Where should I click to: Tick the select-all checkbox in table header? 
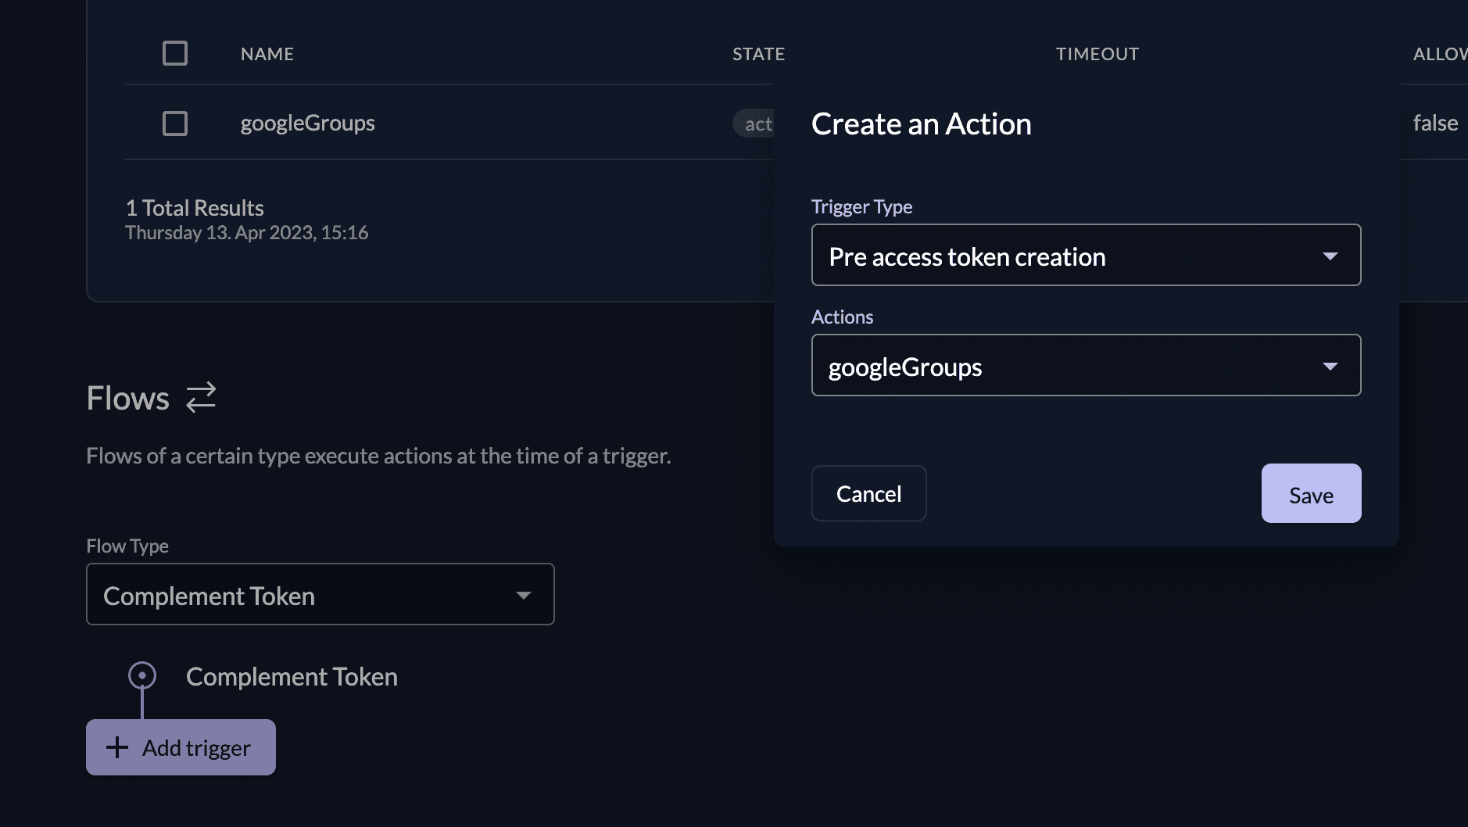(175, 53)
